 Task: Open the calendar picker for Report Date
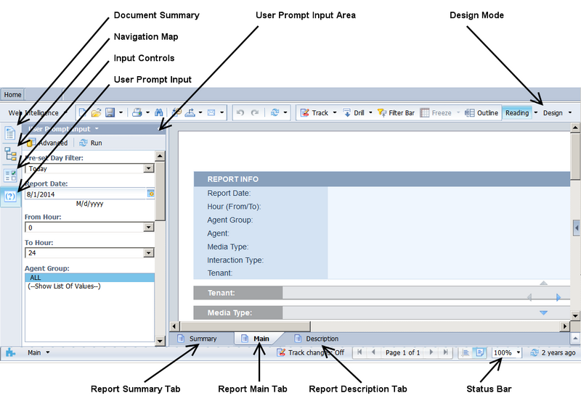(151, 194)
